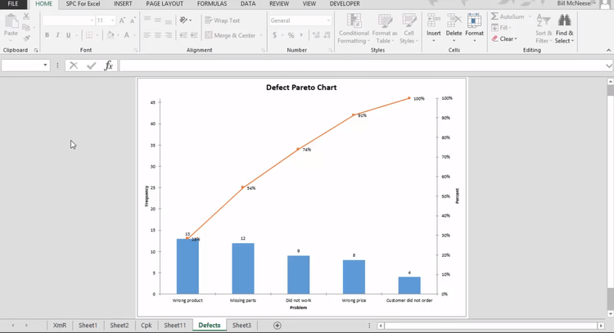Click the Delete cells button
The width and height of the screenshot is (614, 333).
pyautogui.click(x=454, y=28)
